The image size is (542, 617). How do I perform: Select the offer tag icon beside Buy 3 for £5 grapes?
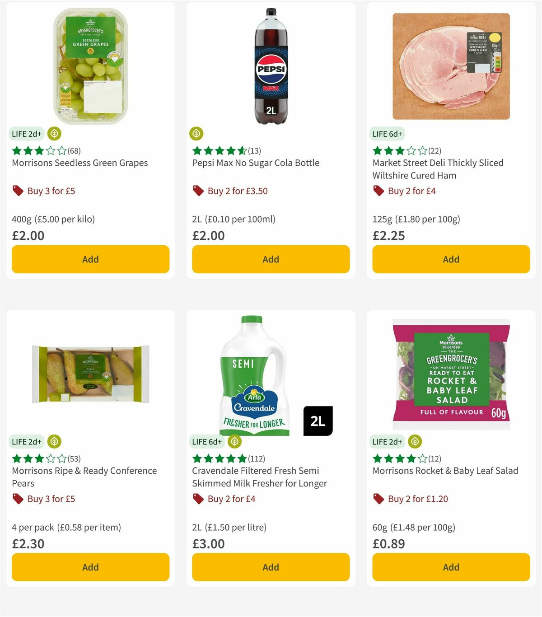click(18, 191)
